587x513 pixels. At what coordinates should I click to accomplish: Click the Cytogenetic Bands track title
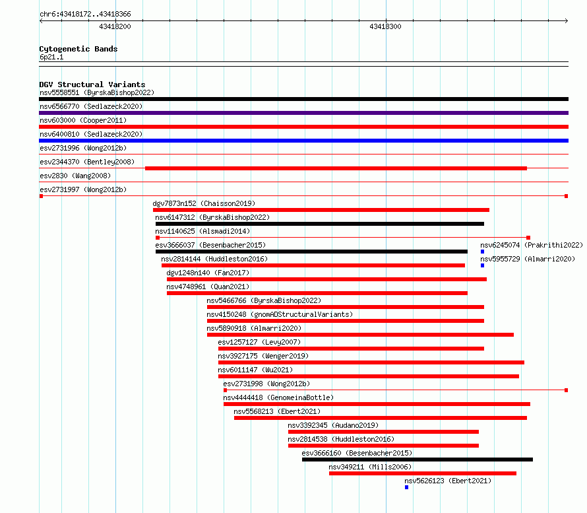78,49
